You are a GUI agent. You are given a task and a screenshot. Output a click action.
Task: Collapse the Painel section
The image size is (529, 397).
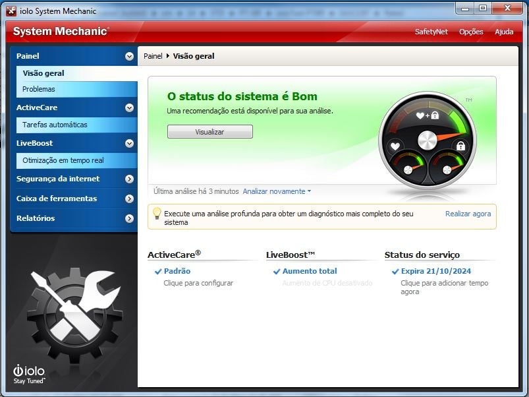click(130, 56)
